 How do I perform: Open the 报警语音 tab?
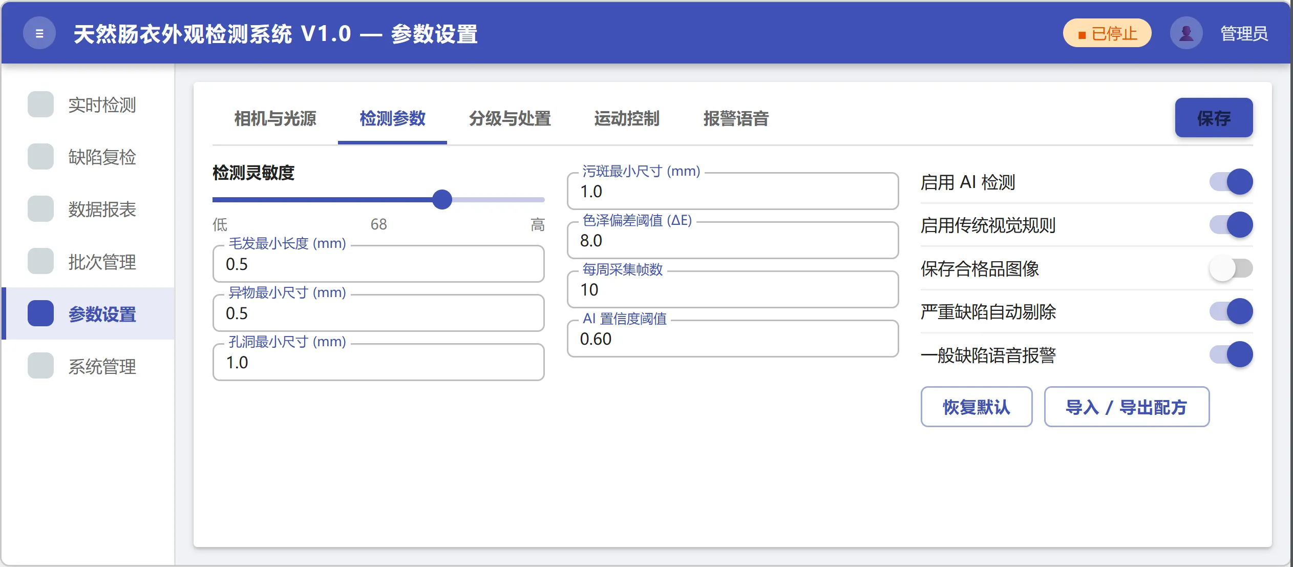736,119
